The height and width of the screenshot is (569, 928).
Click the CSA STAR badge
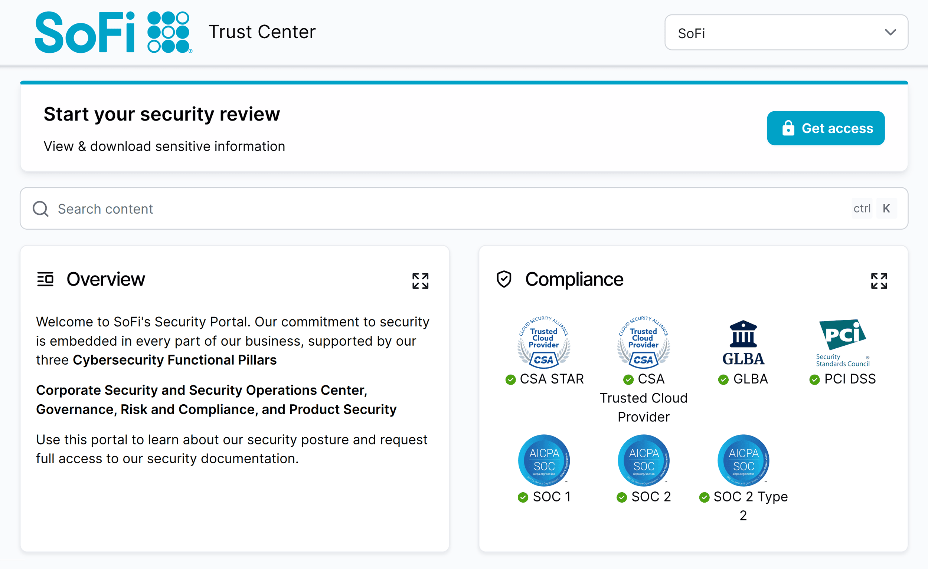544,344
